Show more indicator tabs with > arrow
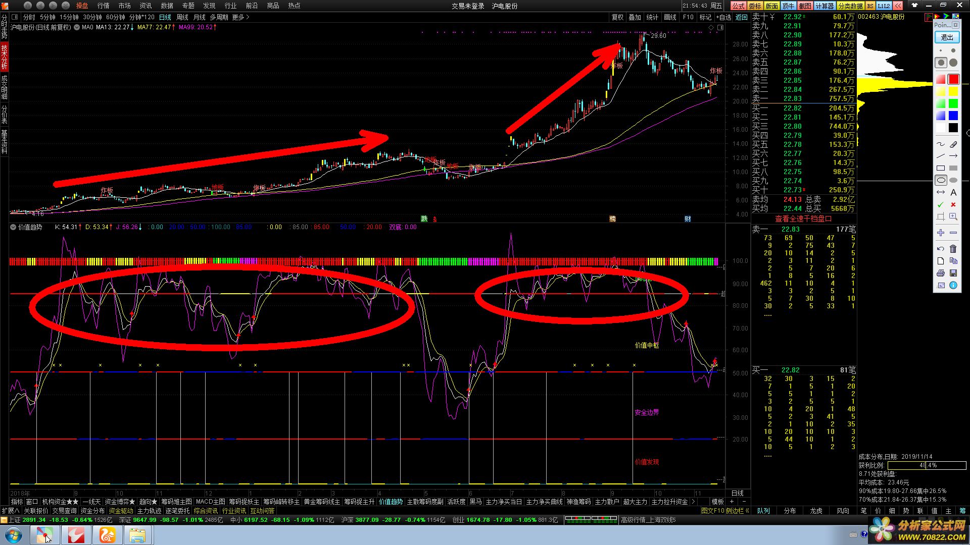The height and width of the screenshot is (545, 970). 693,502
